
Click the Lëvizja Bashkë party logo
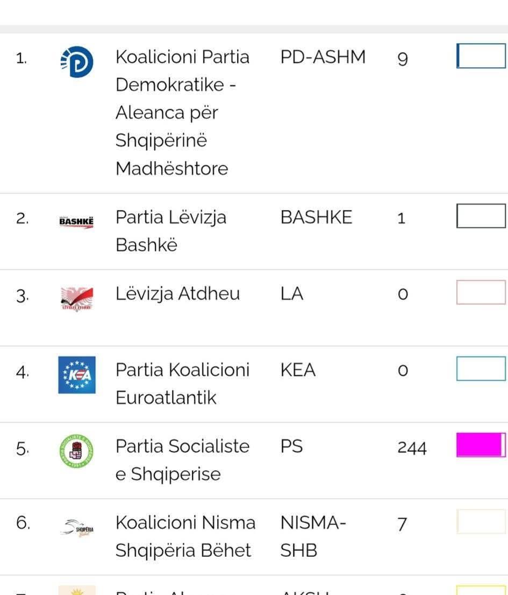(x=76, y=221)
